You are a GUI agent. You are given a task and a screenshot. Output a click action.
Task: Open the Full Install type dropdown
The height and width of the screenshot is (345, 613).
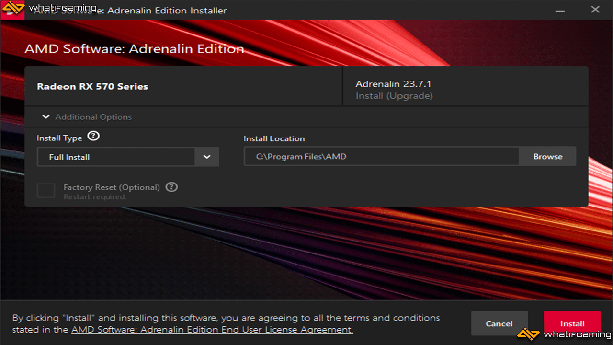point(128,157)
